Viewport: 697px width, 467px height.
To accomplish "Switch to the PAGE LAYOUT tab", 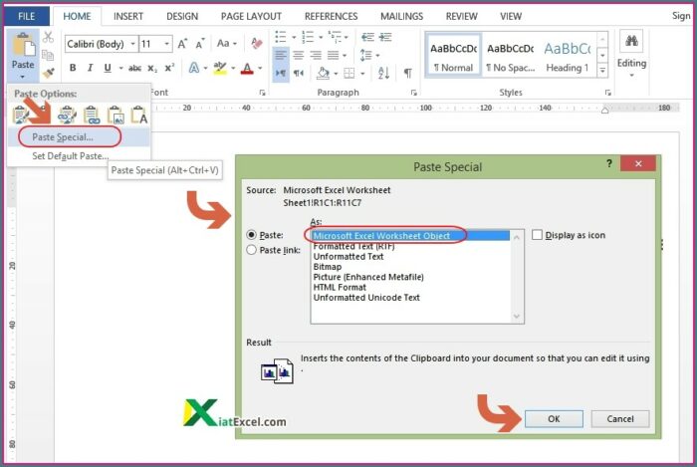I will coord(251,17).
